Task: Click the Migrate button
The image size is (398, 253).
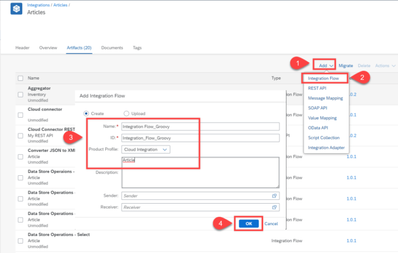Action: [345, 65]
